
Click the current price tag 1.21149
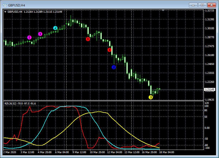click(x=210, y=89)
